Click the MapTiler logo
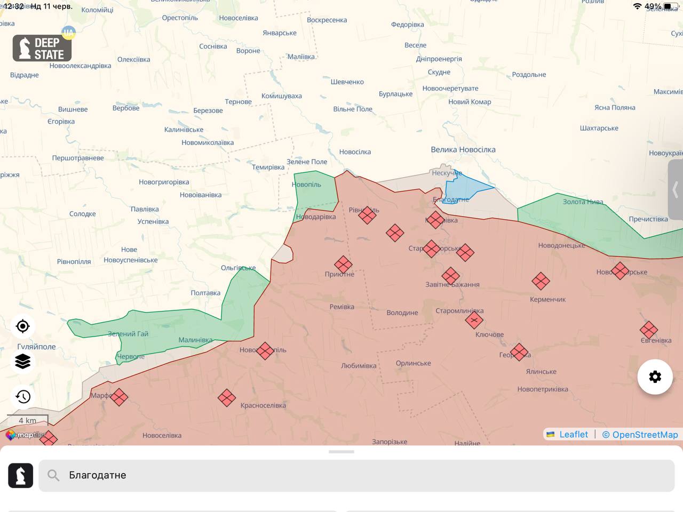Viewport: 683px width, 512px height. [x=26, y=435]
